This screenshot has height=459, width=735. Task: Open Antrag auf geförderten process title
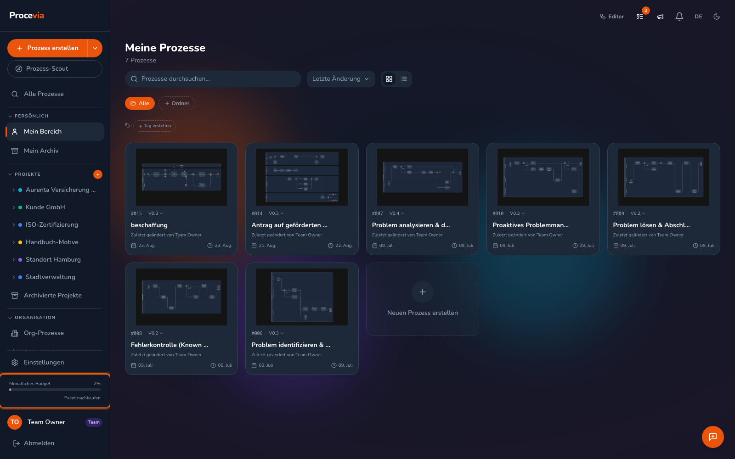(289, 225)
